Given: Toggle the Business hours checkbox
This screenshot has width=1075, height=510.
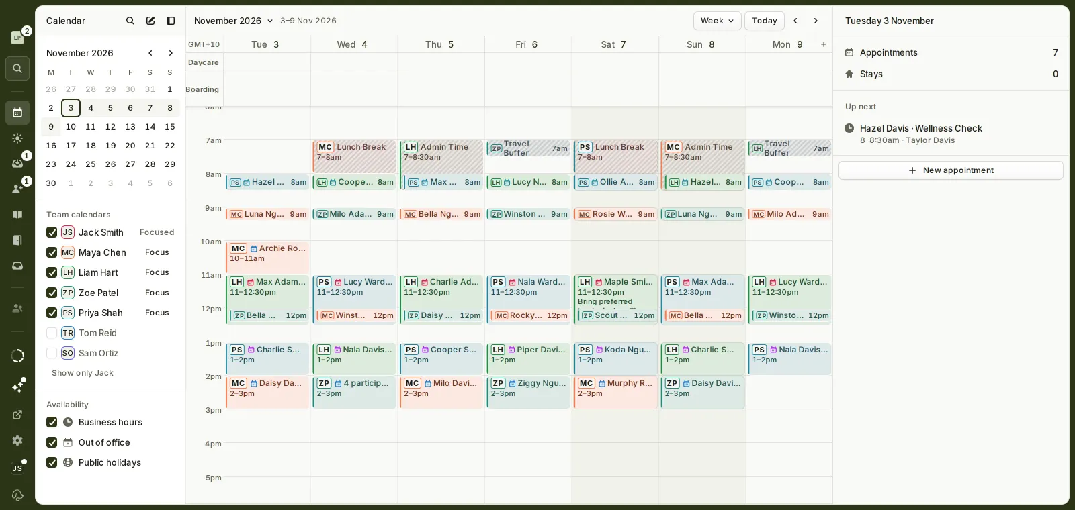Looking at the screenshot, I should tap(52, 422).
